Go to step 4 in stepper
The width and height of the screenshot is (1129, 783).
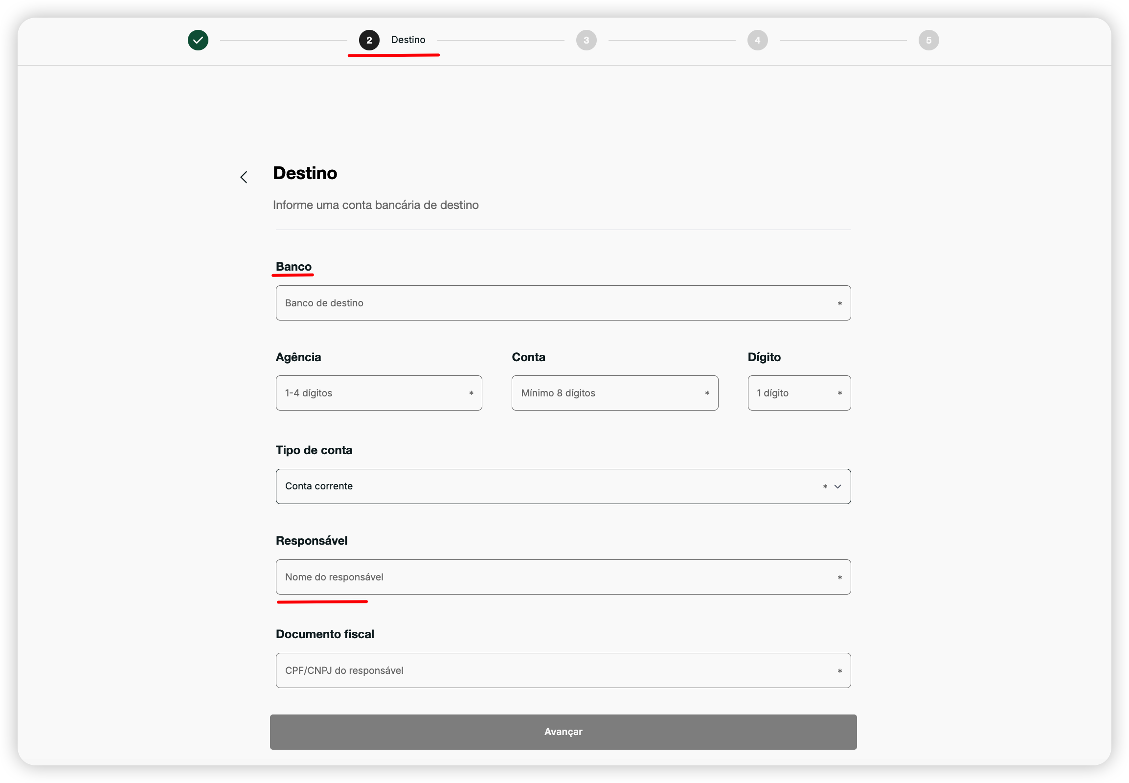(x=757, y=40)
